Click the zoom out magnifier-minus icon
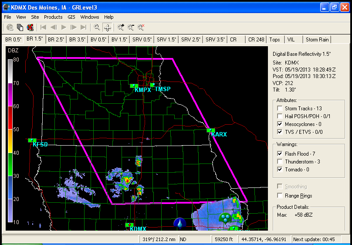Screen dimensions: 352x245 point(131,27)
